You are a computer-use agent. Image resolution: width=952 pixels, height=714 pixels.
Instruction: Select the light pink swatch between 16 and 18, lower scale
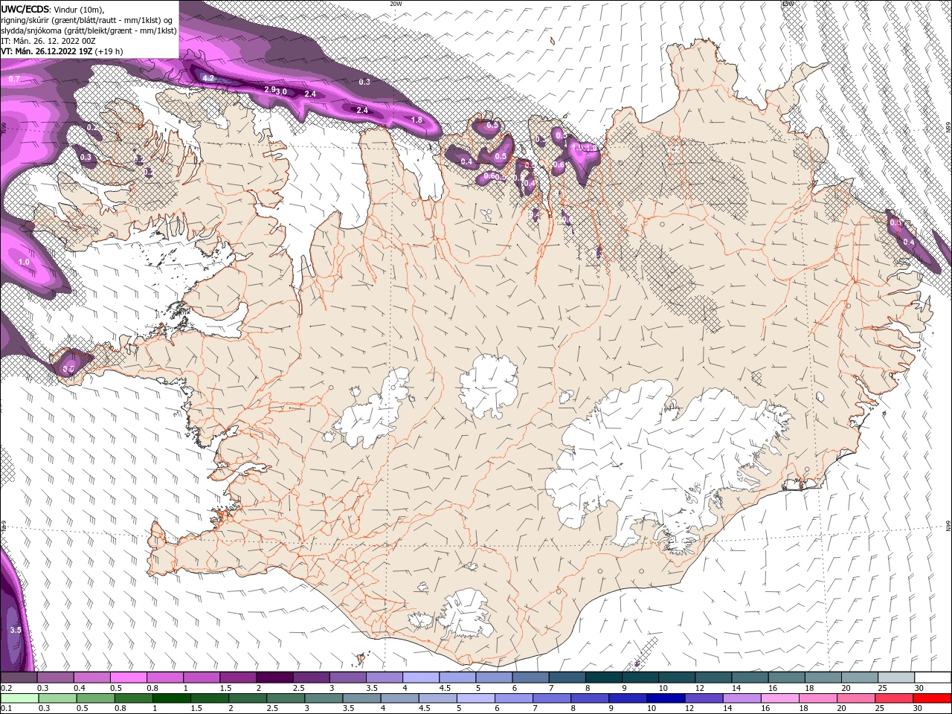[779, 698]
